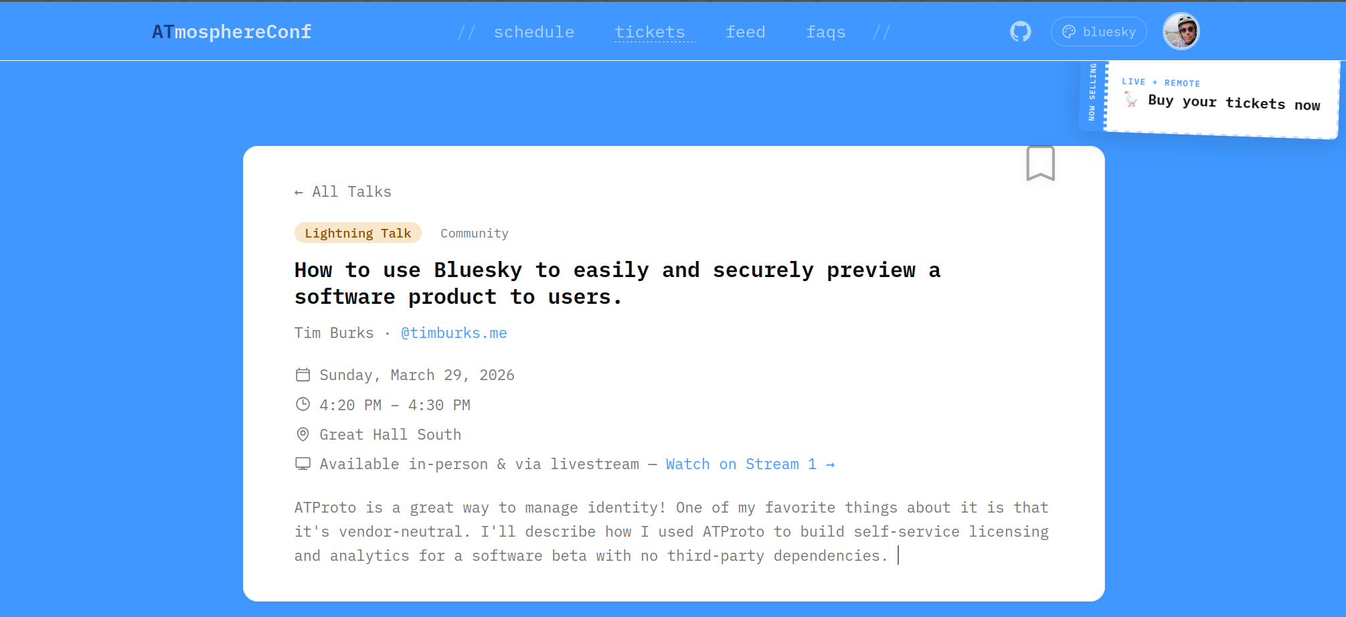Watch on Stream 1 link
This screenshot has width=1346, height=617.
(x=750, y=464)
